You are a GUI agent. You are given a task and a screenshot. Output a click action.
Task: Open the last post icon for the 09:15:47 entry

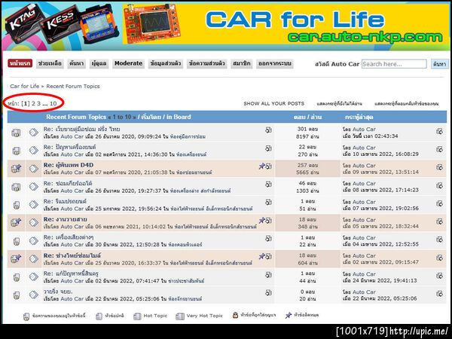coord(439,258)
